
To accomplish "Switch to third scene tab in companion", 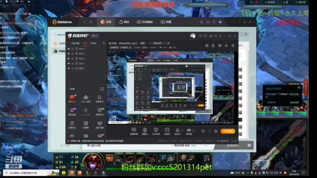I will tap(94, 43).
